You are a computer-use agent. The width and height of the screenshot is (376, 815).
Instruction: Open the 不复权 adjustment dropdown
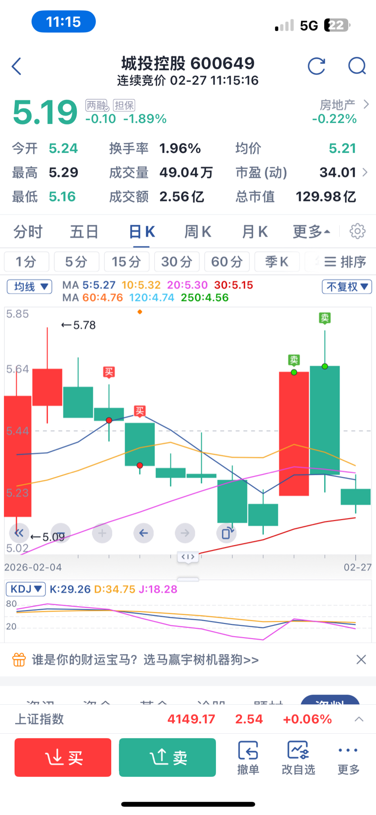point(347,287)
